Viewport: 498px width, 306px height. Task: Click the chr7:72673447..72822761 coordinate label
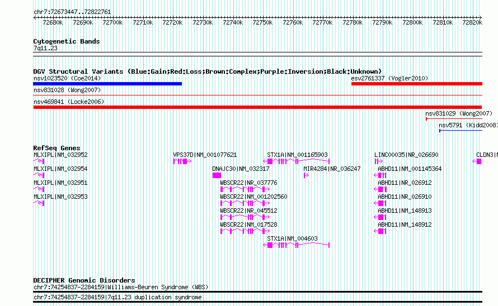tap(72, 12)
